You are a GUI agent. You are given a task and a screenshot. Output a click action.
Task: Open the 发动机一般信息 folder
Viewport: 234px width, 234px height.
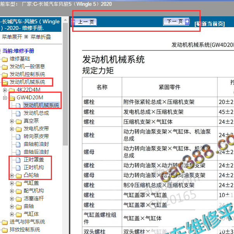[x=27, y=66]
